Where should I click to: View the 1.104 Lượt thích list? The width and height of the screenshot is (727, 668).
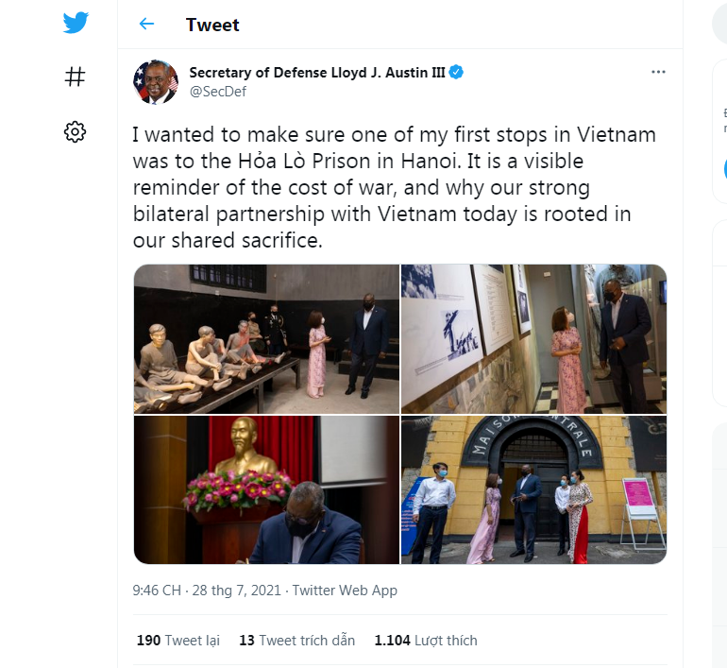(426, 641)
